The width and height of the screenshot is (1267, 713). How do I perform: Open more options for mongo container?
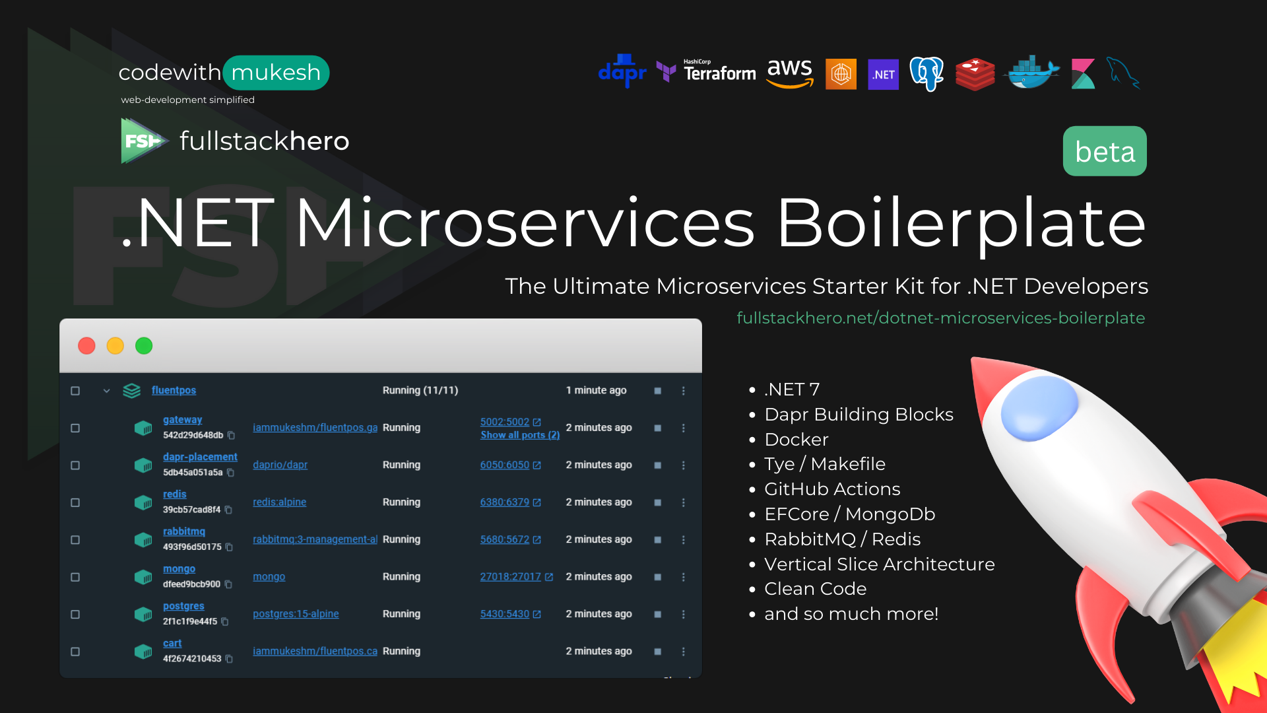click(x=683, y=577)
